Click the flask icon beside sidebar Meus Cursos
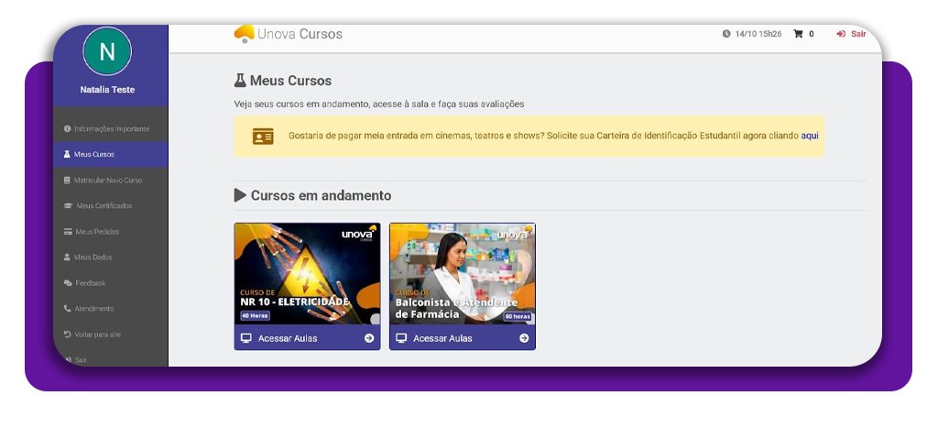Viewport: 938px width, 428px height. (67, 155)
